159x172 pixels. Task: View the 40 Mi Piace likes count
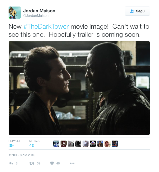click(x=35, y=144)
